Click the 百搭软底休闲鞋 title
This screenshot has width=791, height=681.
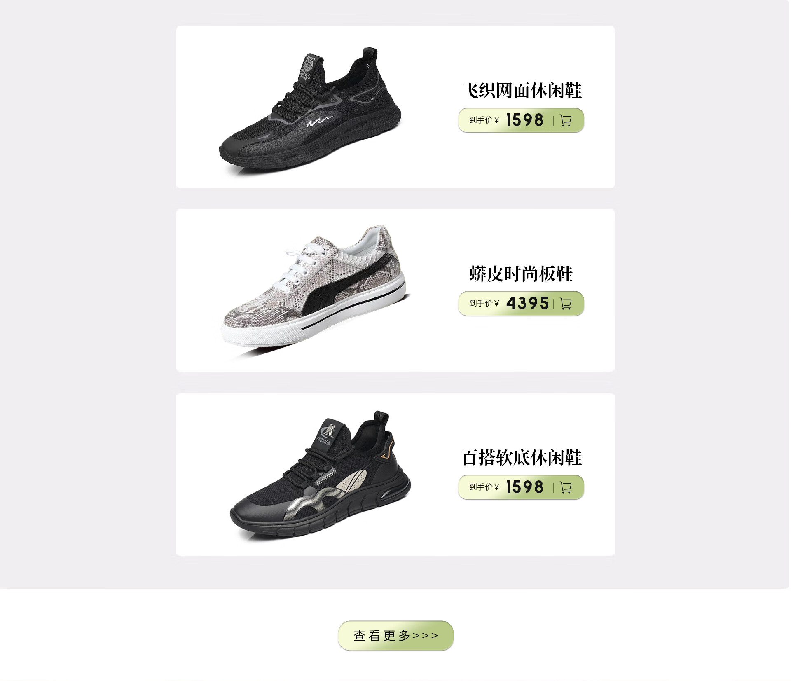click(522, 458)
